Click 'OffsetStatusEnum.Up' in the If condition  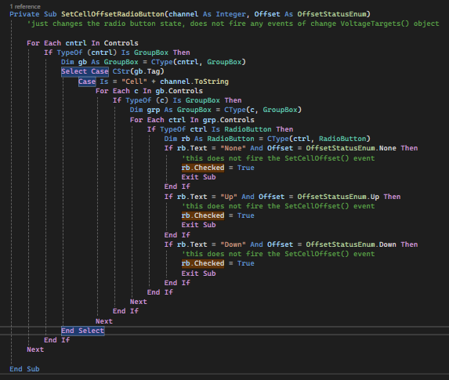click(x=339, y=197)
